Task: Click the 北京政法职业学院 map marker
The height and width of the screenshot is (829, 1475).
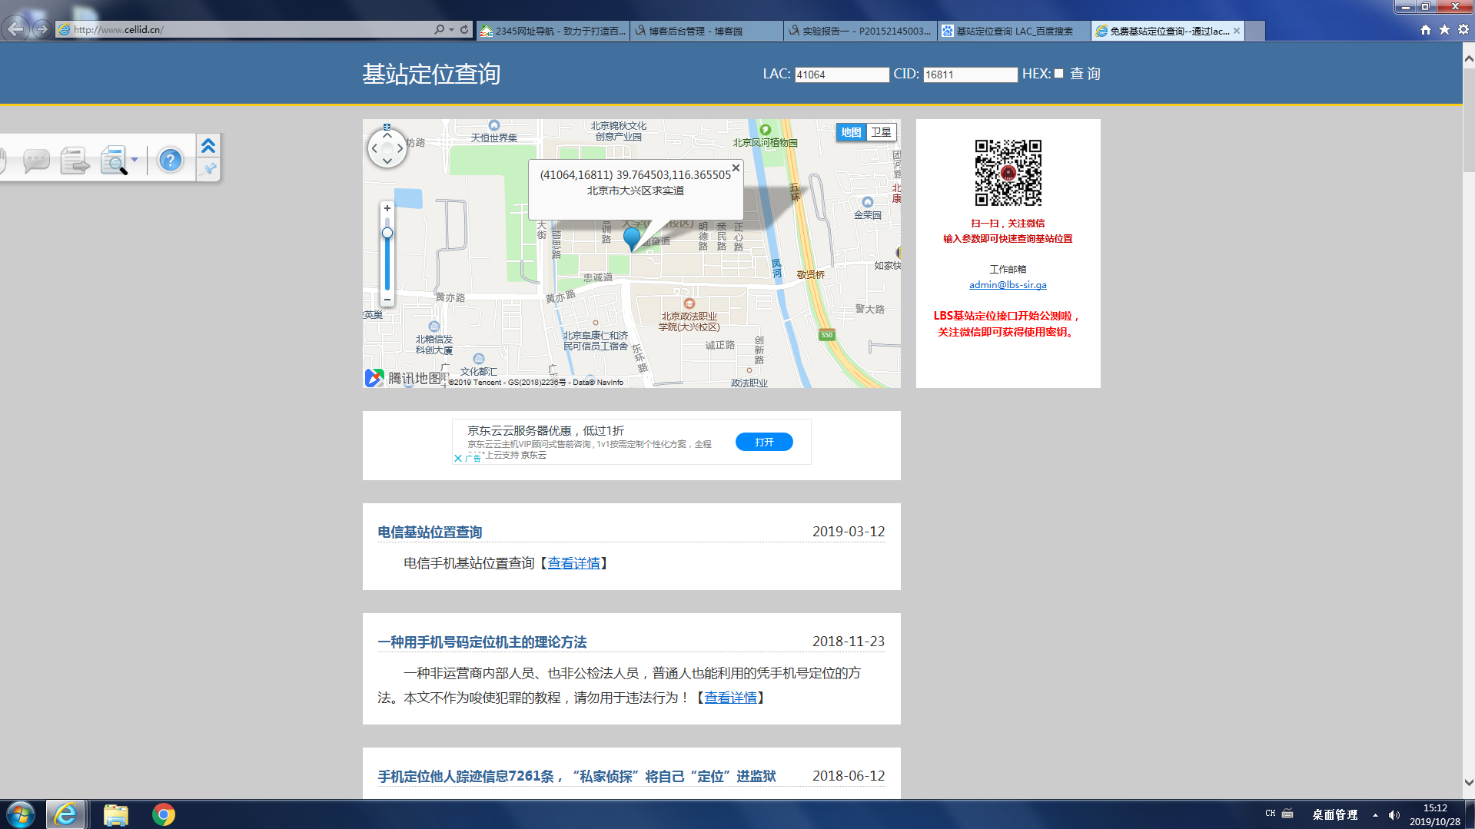Action: 689,303
